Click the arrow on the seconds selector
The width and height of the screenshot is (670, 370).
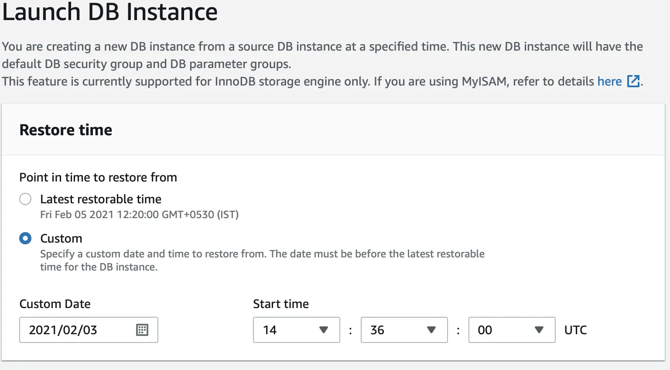pyautogui.click(x=539, y=330)
